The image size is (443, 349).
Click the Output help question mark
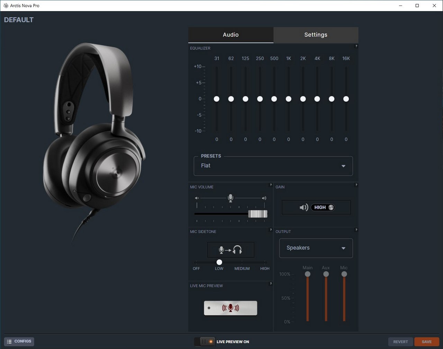(356, 230)
